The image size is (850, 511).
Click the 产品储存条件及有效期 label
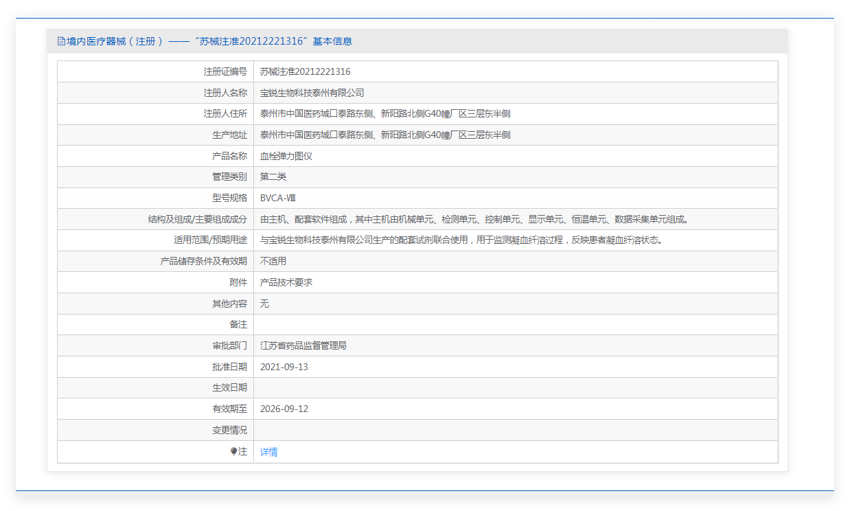203,262
